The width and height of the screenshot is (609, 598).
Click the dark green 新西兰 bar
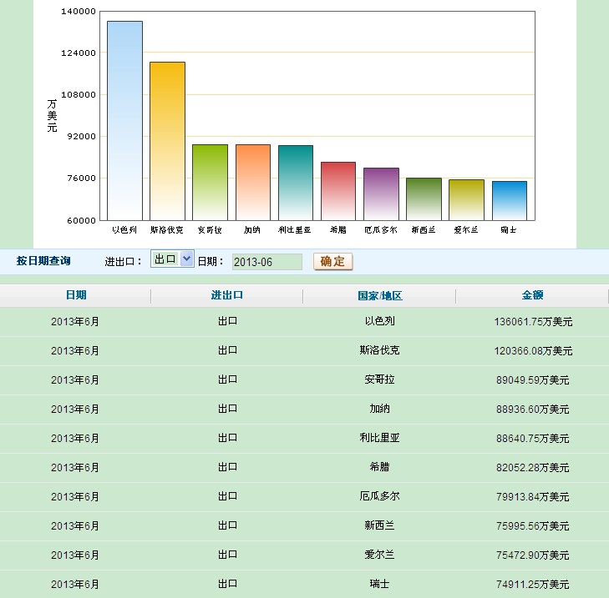click(x=424, y=198)
